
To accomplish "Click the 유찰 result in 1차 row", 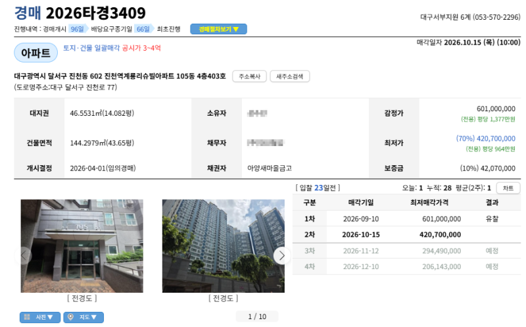I will pos(492,219).
